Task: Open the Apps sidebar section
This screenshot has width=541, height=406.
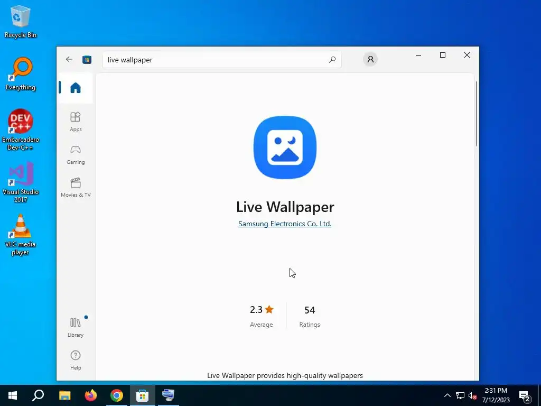Action: pyautogui.click(x=76, y=122)
